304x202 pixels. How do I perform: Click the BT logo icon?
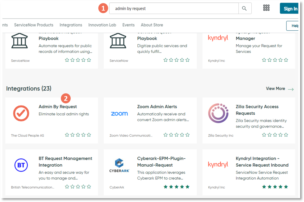[x=21, y=165]
